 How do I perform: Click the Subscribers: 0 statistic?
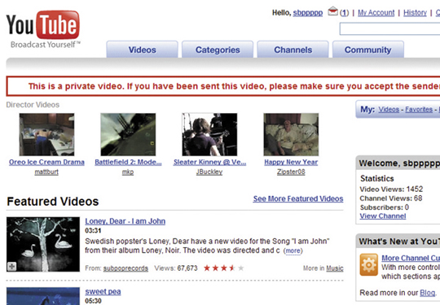pos(385,207)
